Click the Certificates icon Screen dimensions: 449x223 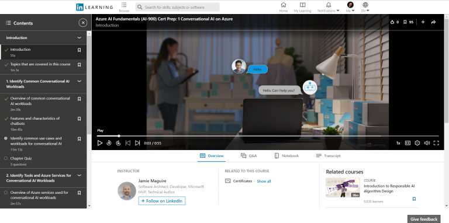pyautogui.click(x=227, y=181)
